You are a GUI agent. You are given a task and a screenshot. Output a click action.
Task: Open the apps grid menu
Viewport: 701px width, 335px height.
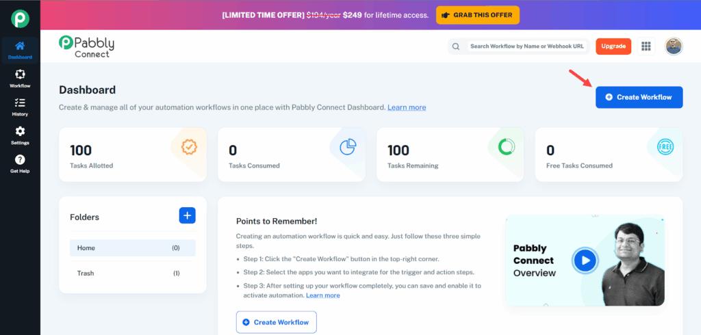tap(646, 46)
